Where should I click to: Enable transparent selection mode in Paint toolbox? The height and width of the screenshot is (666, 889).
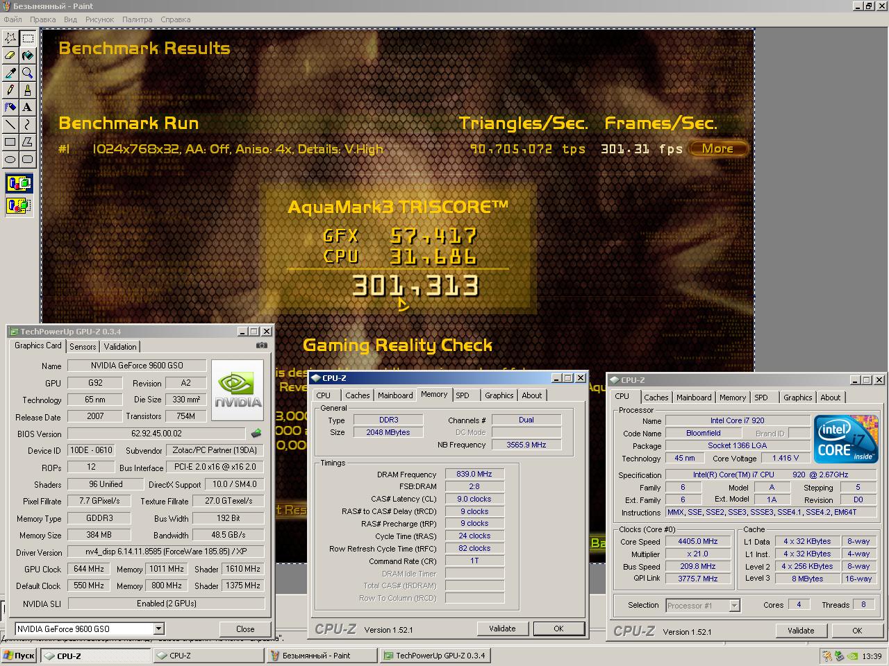pos(19,205)
